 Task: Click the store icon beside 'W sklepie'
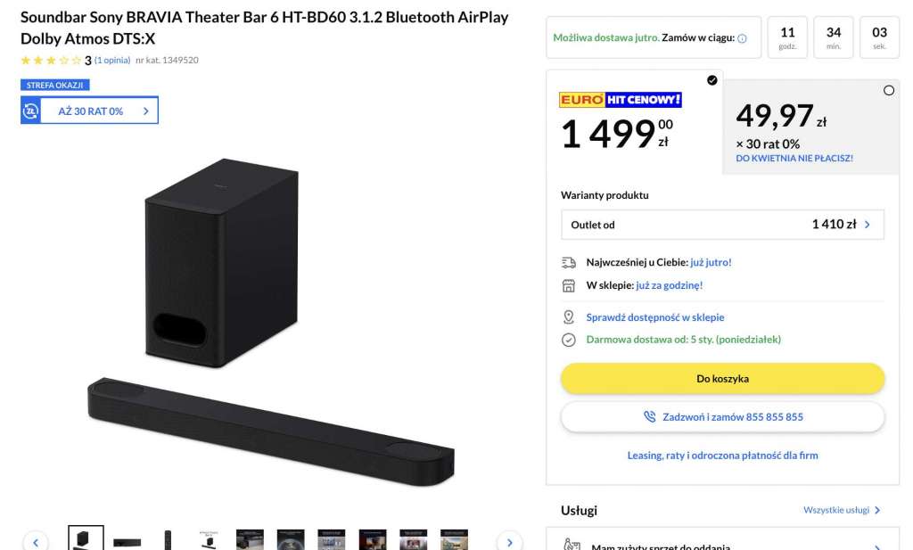pyautogui.click(x=566, y=284)
